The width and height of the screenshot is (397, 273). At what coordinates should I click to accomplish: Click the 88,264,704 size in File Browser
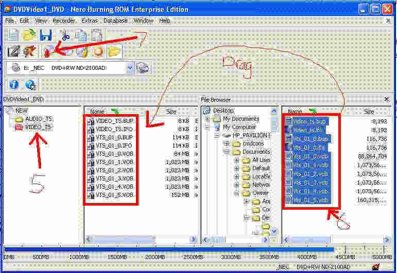click(372, 156)
